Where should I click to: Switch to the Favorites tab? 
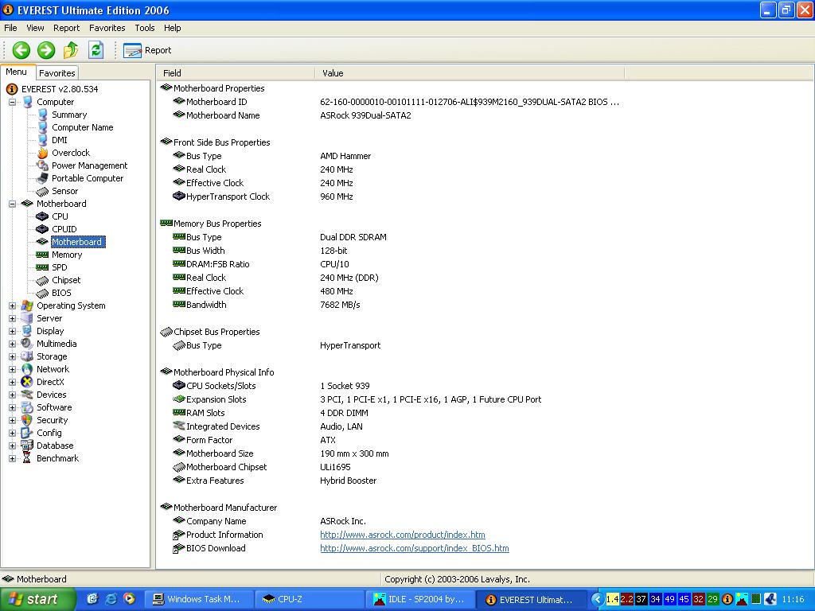[x=57, y=73]
